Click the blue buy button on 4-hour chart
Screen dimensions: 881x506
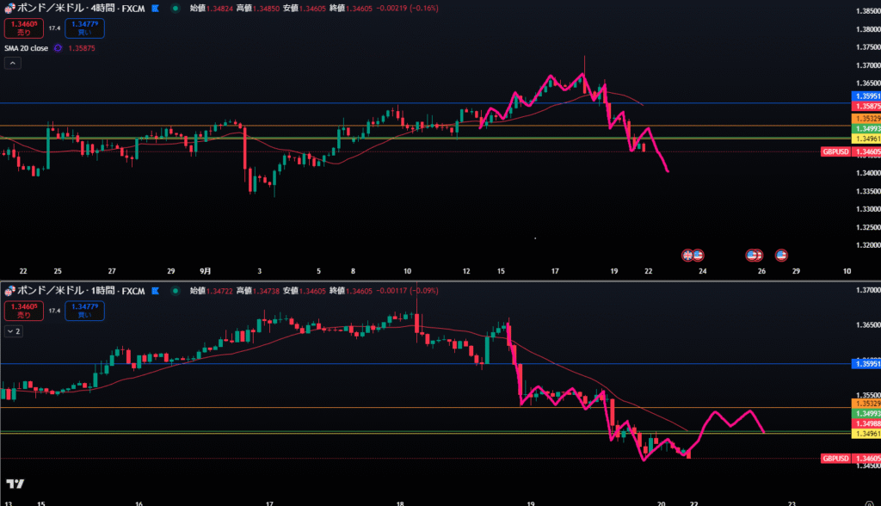tap(84, 28)
